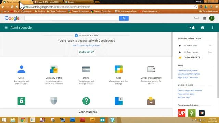Switch to the Google browser tab
This screenshot has height=123, width=219.
[x=79, y=2]
